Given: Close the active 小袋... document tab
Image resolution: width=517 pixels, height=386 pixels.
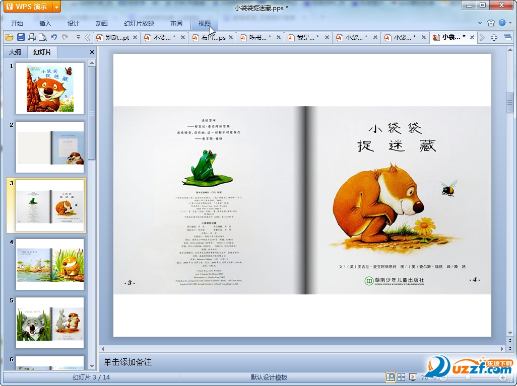Looking at the screenshot, I should pos(472,38).
